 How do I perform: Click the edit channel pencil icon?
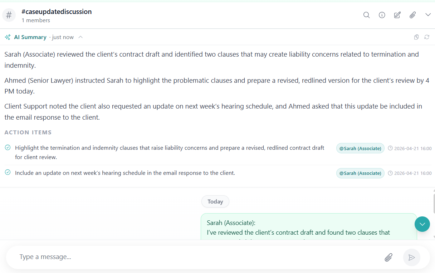[397, 15]
